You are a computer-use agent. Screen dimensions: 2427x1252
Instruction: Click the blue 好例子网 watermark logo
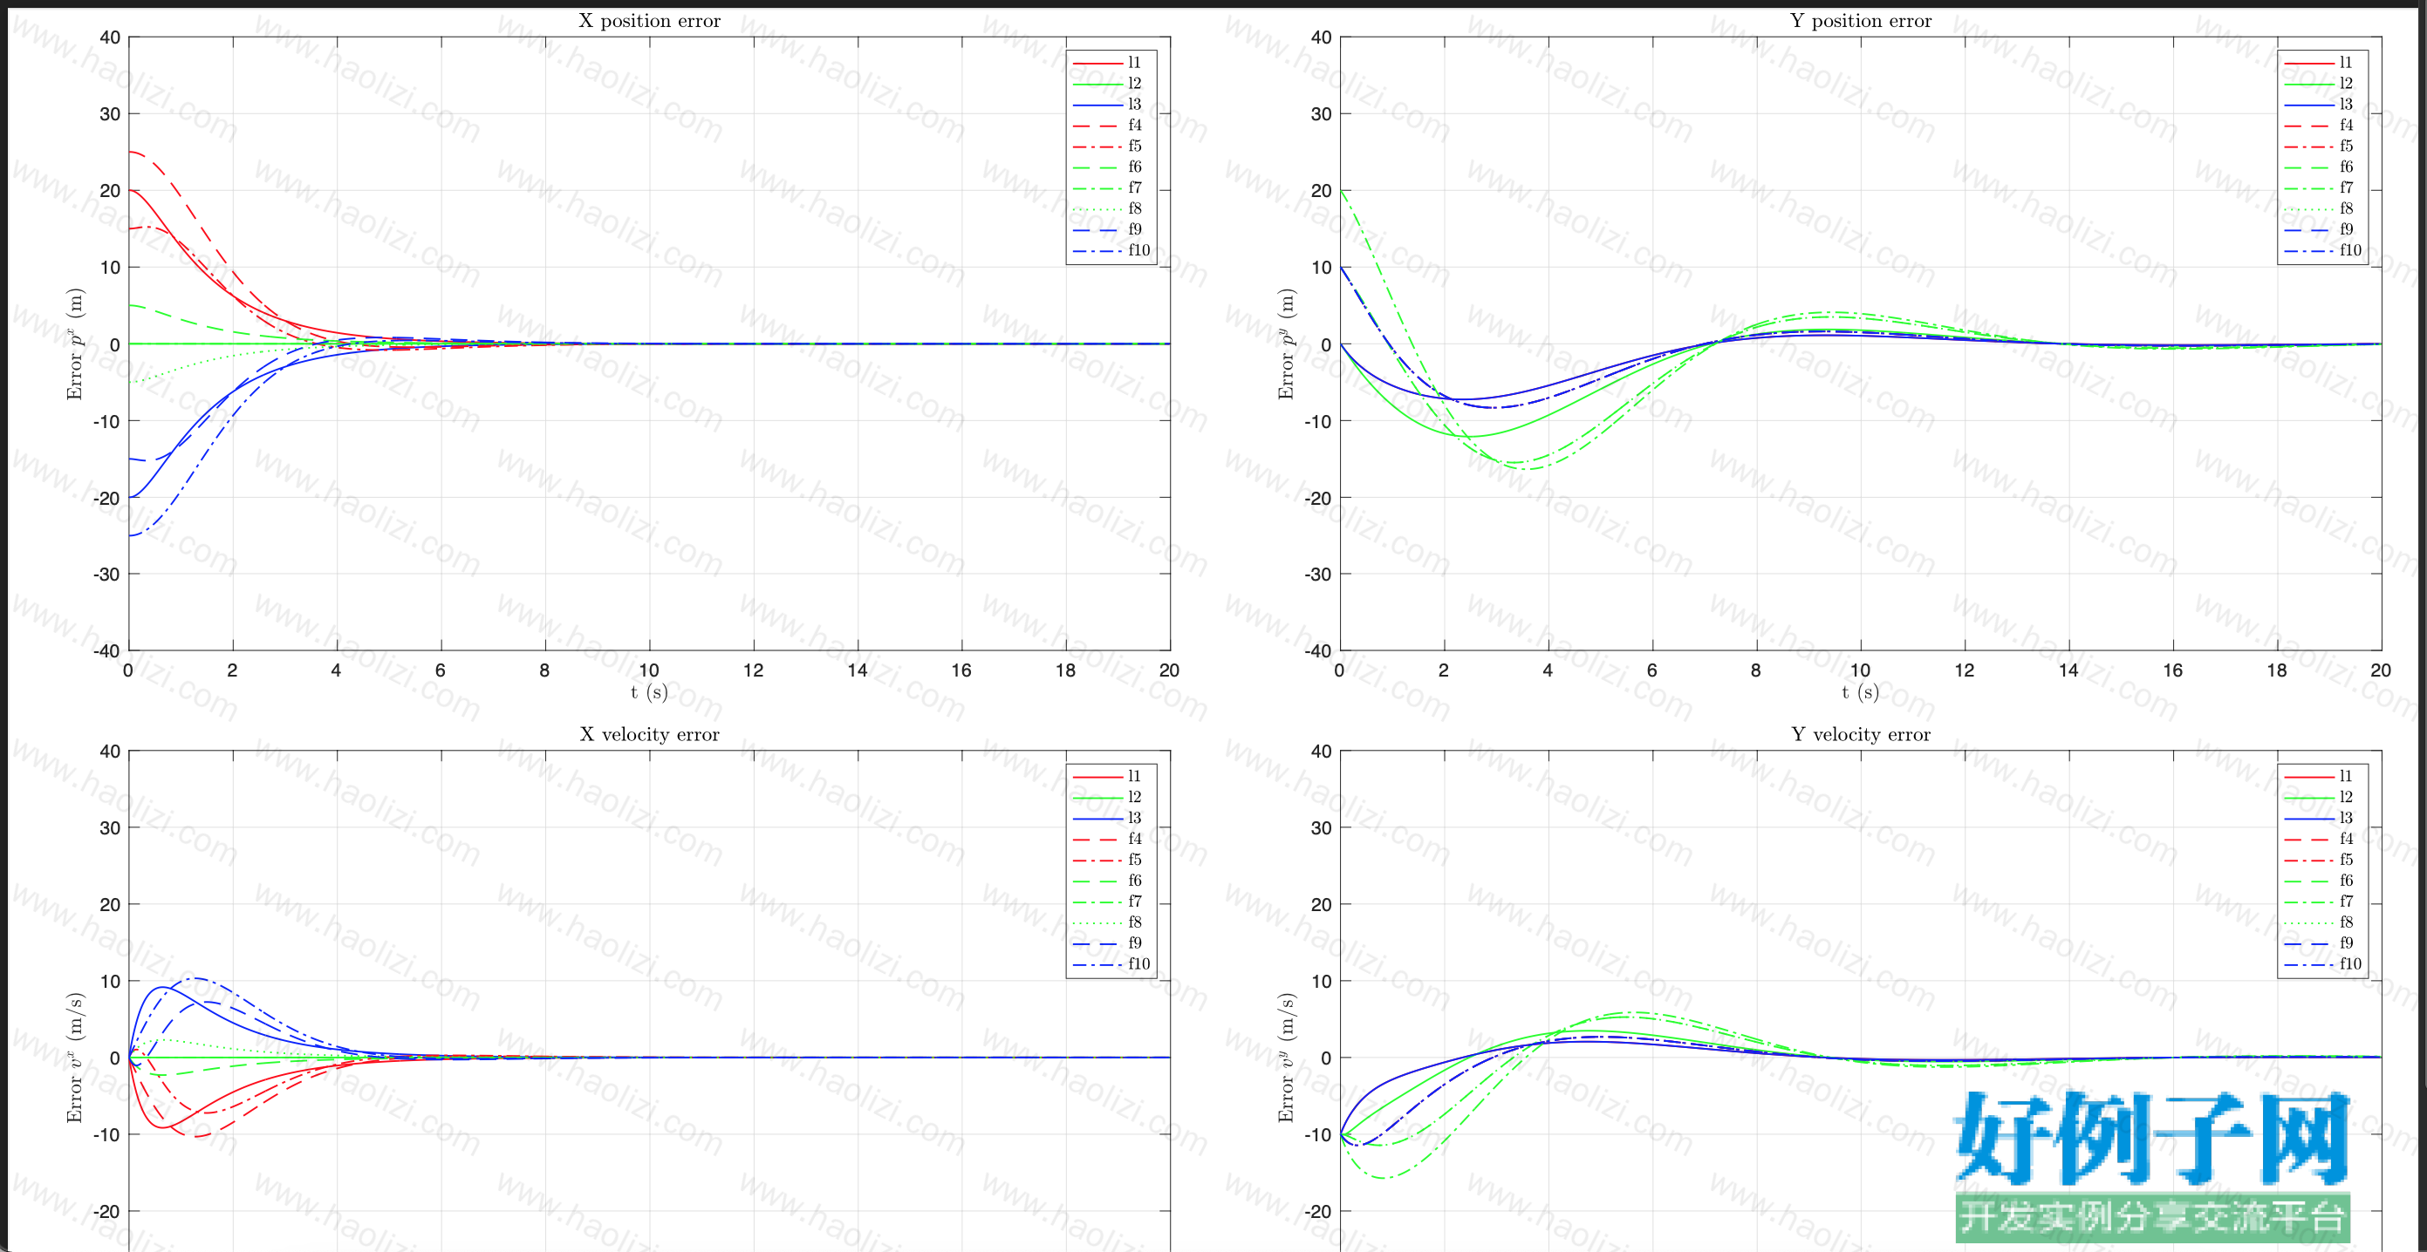click(2152, 1139)
